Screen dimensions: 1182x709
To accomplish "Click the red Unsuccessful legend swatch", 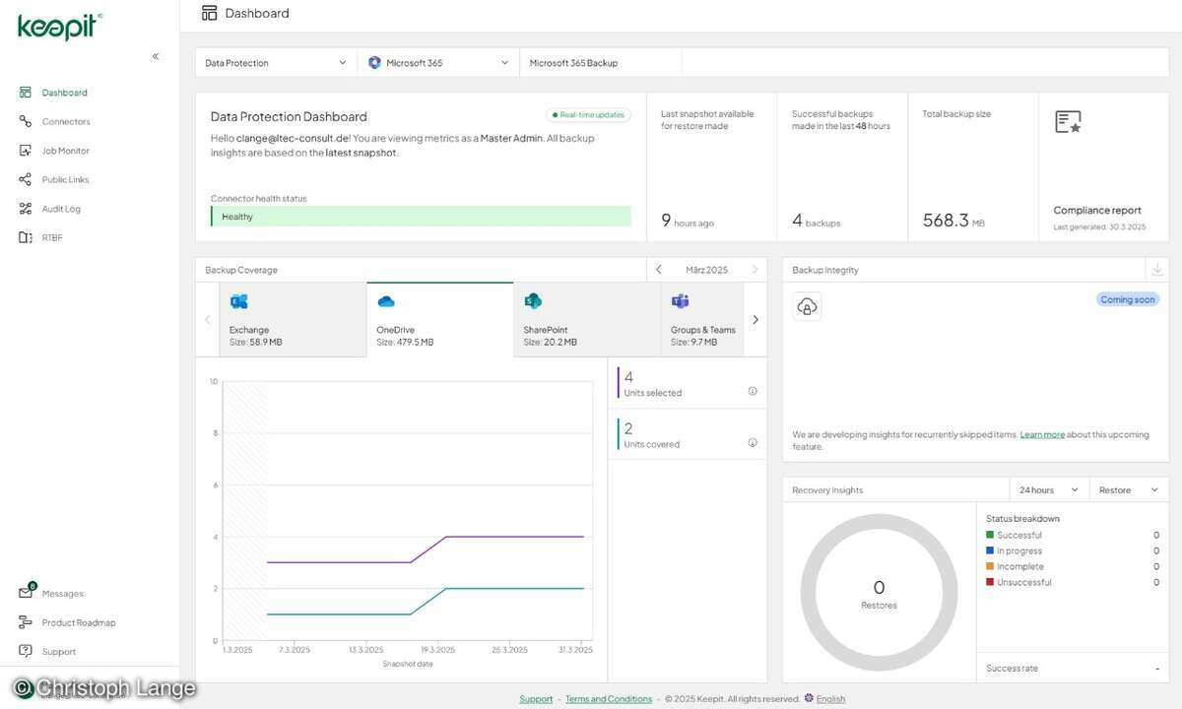I will click(x=990, y=582).
